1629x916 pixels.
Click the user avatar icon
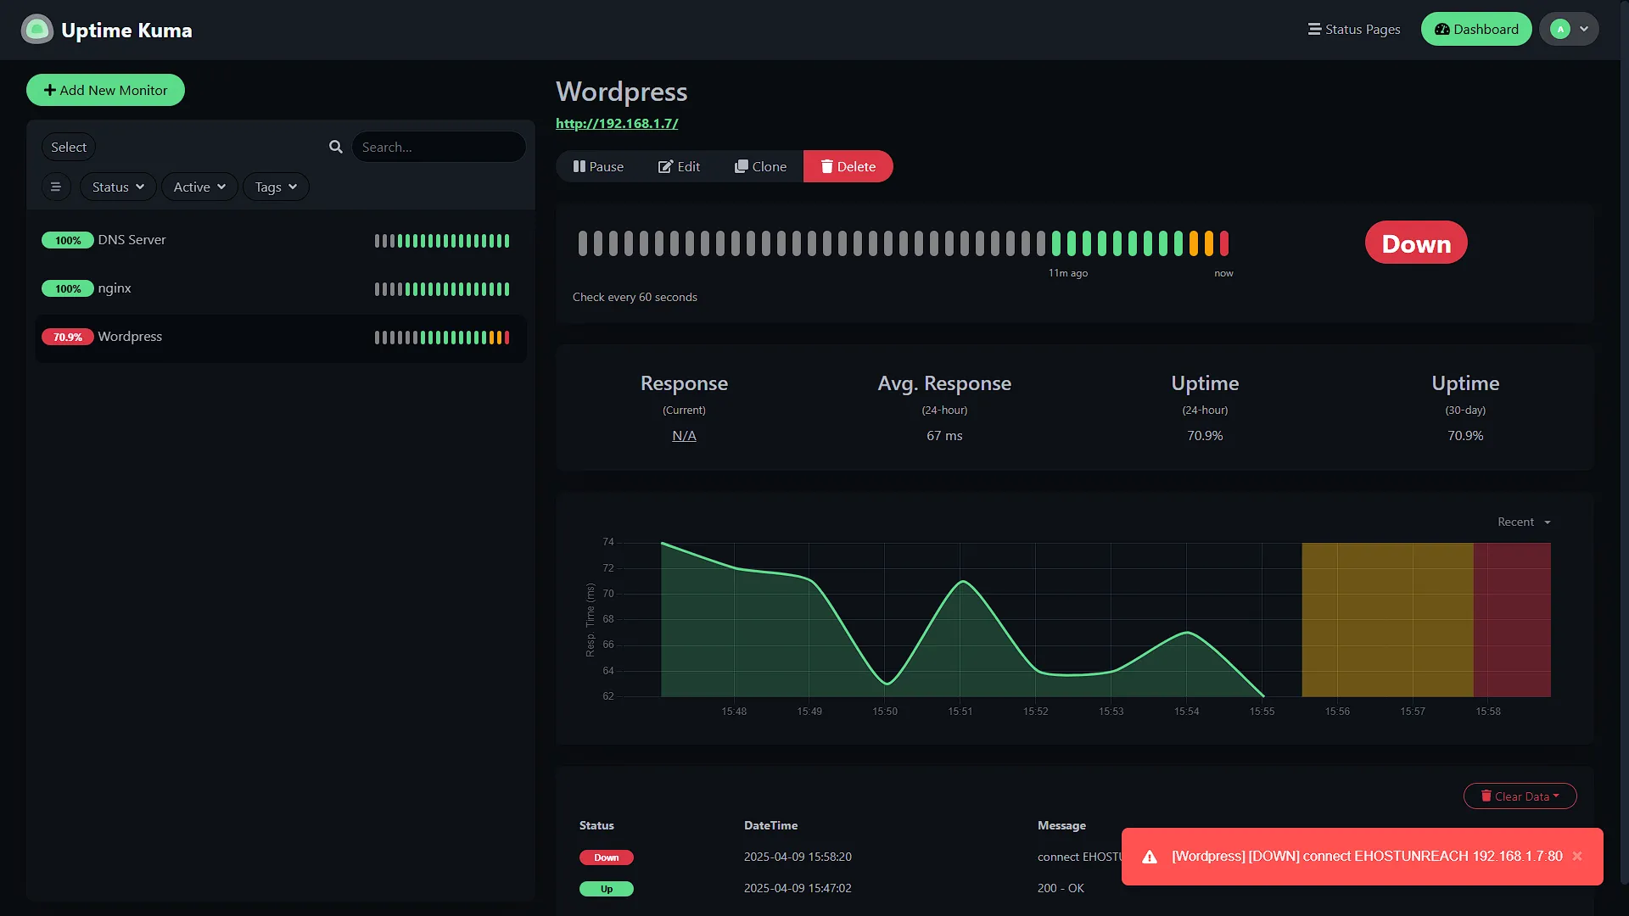point(1559,29)
